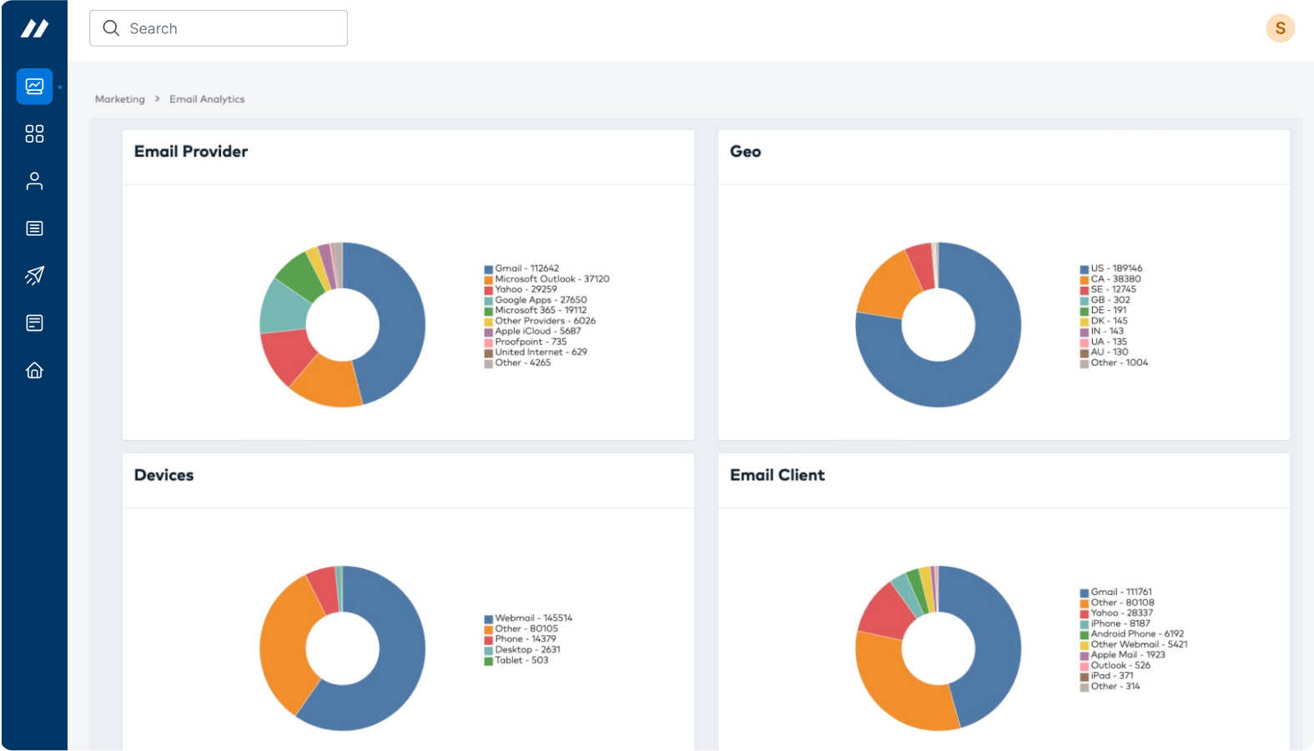Click Yahoo - 28337 legend entry
Screen dimensions: 1314x751
[1116, 613]
